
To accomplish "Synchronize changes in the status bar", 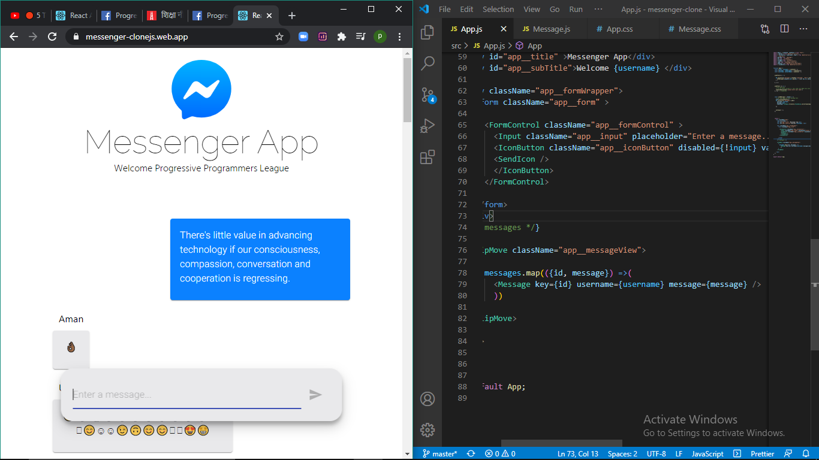I will [471, 454].
